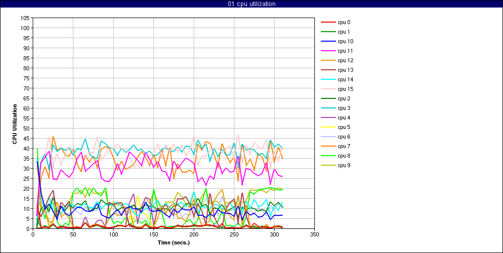Viewport: 503px width, 253px height.
Task: Select the 'cpu 5' legend label
Action: [344, 127]
